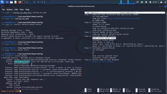
Task: Click 'Step 6: Access DVWA on Your Browser'
Action: tap(102, 60)
